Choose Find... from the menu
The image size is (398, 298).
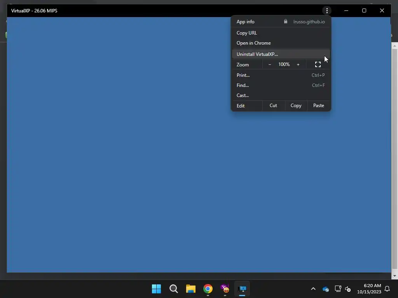pos(281,85)
